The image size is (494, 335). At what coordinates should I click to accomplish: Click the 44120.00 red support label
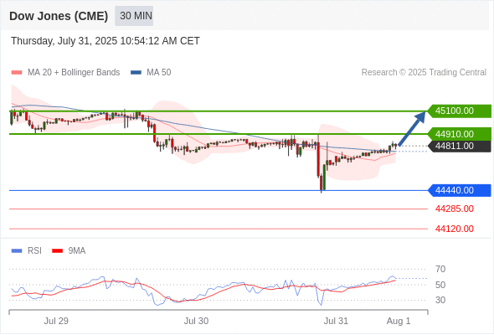[455, 229]
